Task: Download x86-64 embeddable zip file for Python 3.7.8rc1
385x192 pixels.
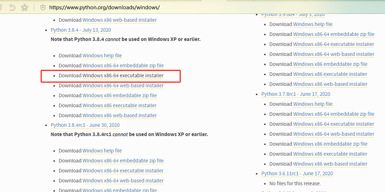Action: tap(334, 114)
